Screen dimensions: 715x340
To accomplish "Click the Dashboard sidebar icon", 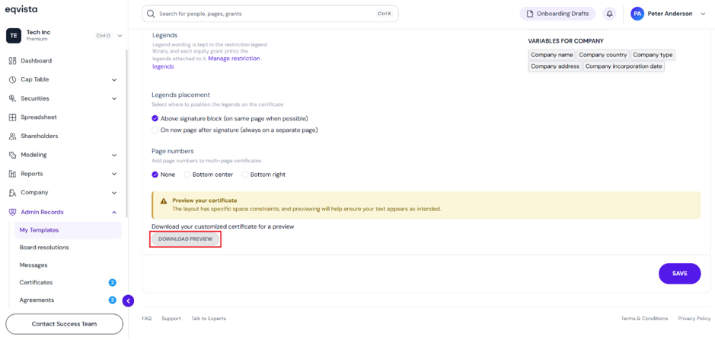I will pos(12,61).
